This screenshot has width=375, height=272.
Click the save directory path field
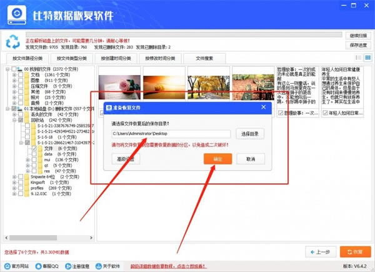pos(170,134)
